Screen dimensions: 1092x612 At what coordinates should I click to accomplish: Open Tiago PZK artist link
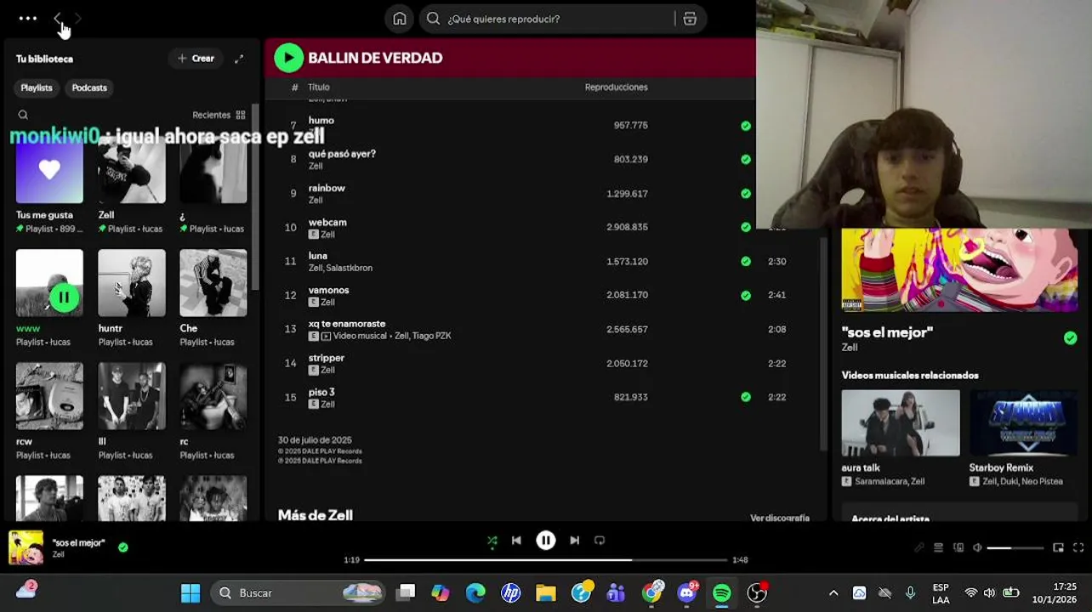[431, 336]
